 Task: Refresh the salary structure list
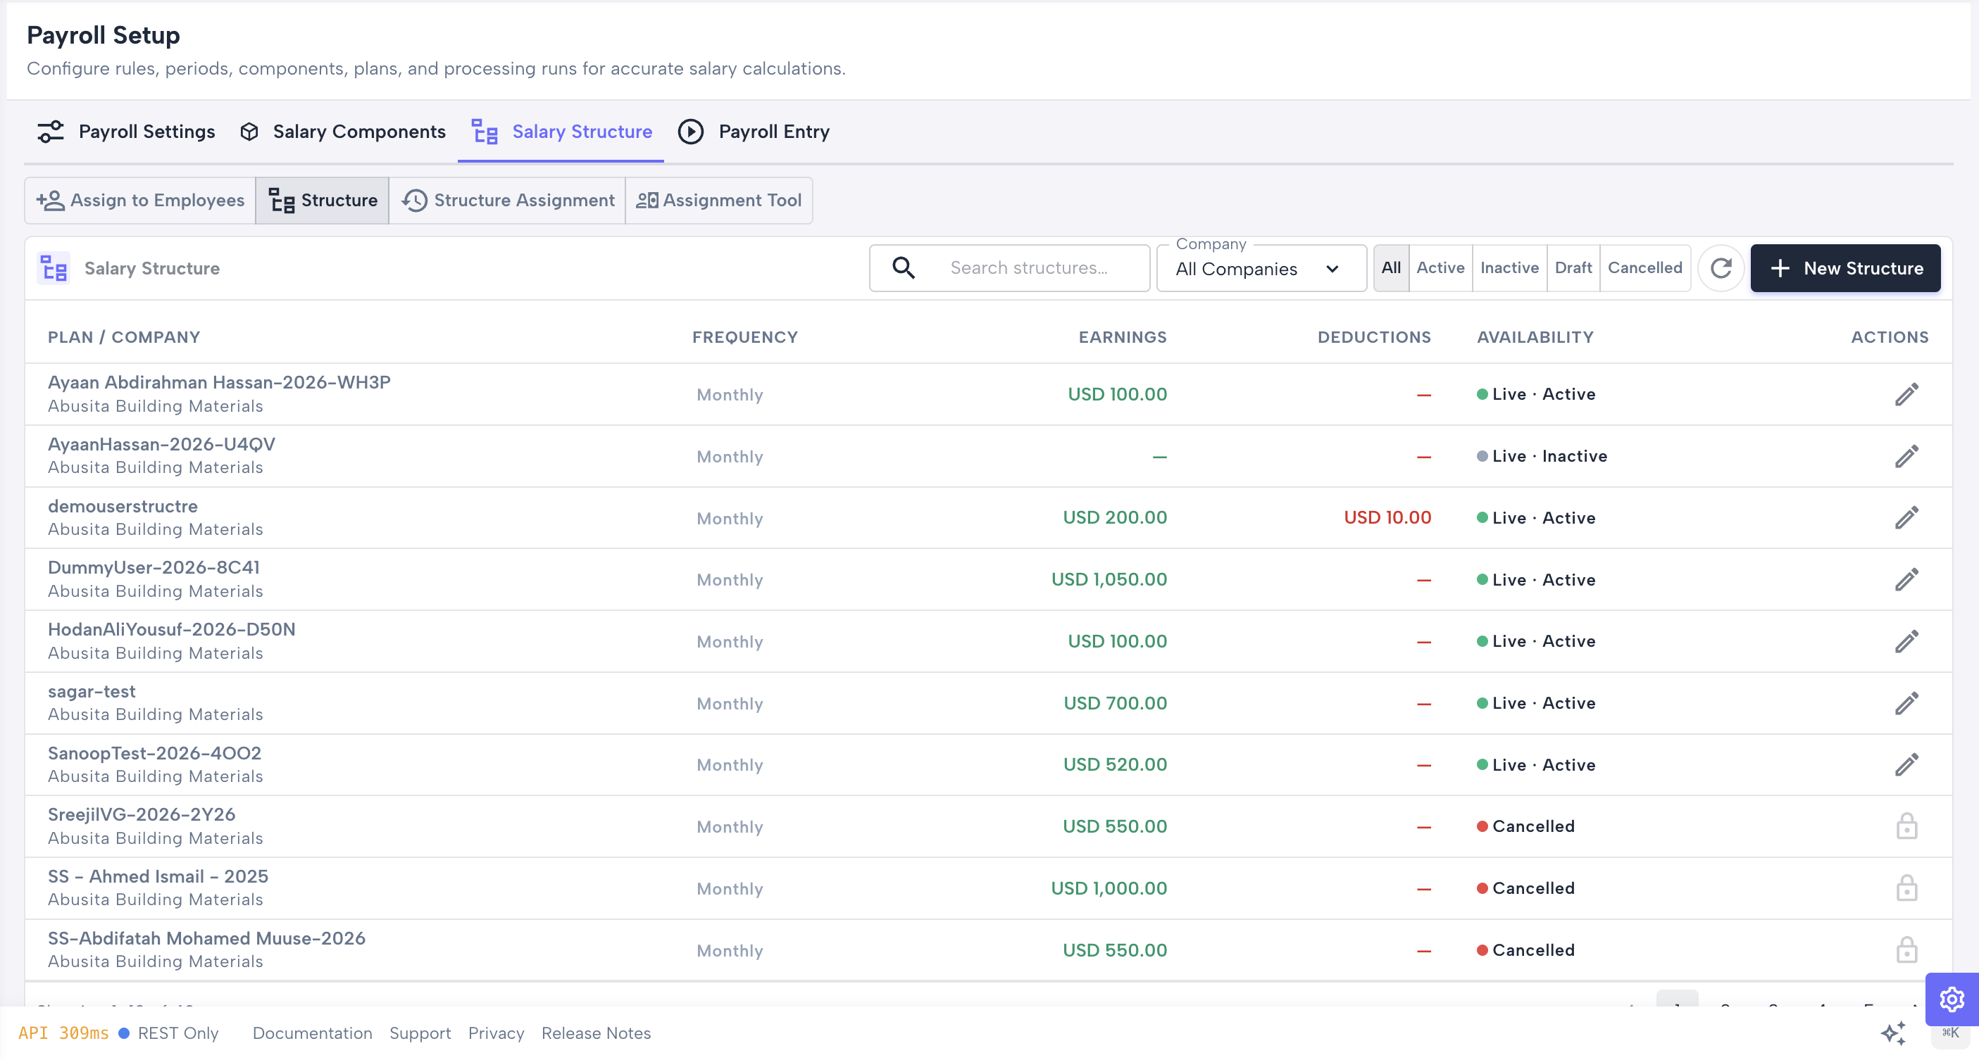coord(1721,268)
